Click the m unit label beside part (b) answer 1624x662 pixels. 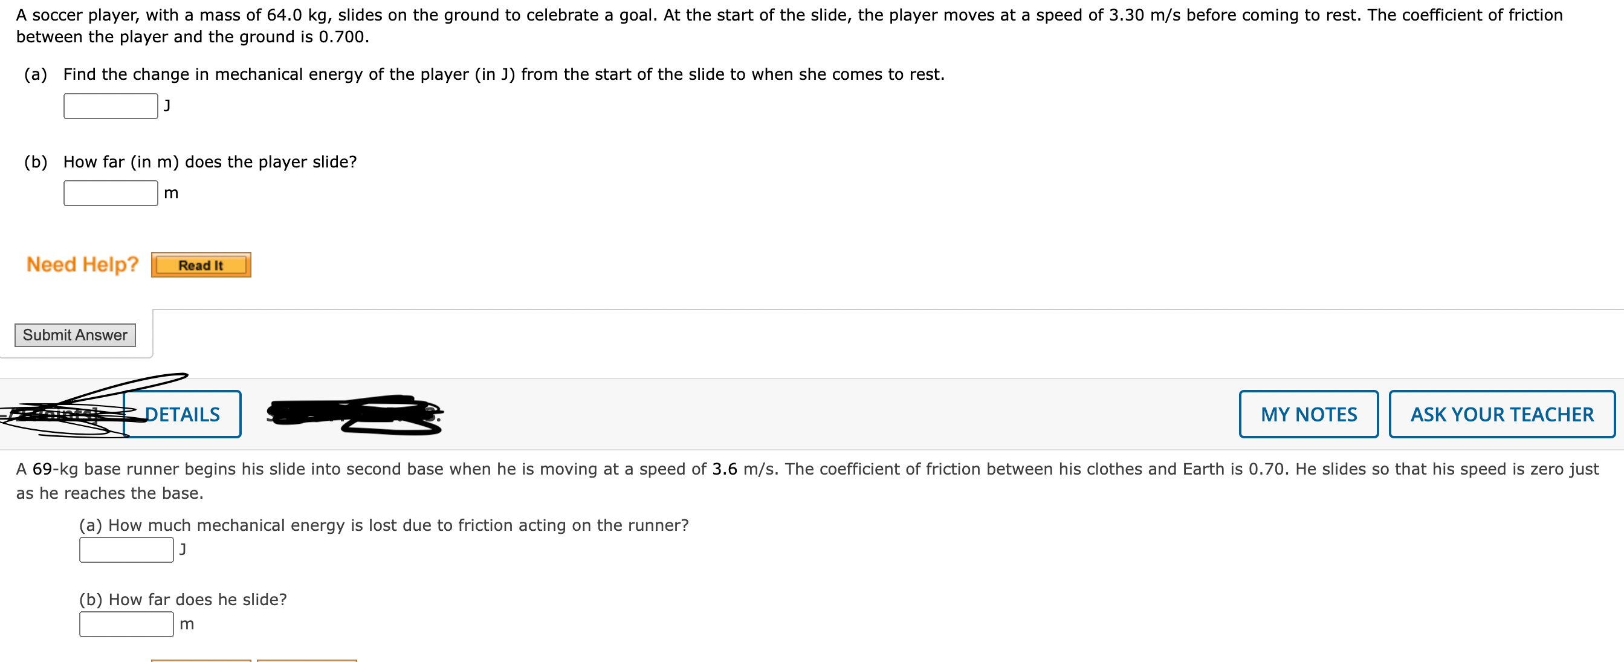tap(171, 193)
